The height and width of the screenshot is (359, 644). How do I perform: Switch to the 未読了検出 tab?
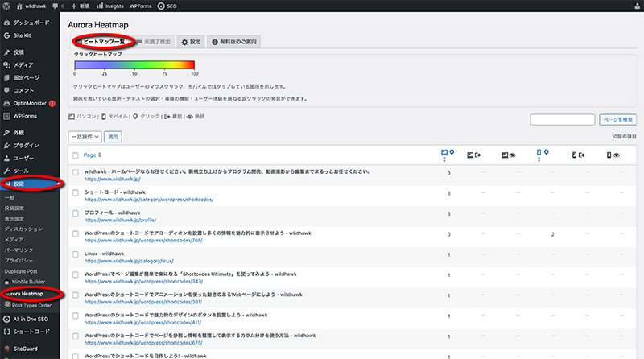pyautogui.click(x=153, y=41)
